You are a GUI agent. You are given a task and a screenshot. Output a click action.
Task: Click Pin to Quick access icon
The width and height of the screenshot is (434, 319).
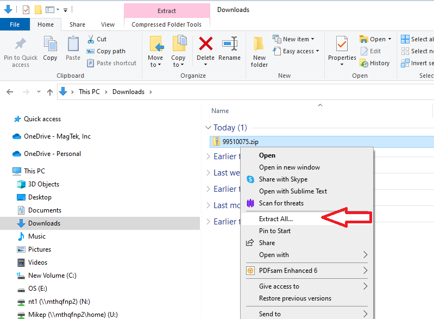21,44
